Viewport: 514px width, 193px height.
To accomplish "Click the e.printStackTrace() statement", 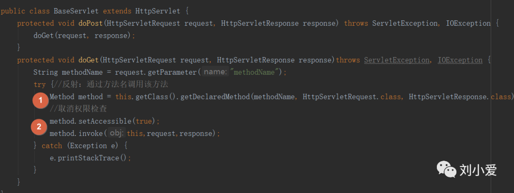I will point(90,158).
